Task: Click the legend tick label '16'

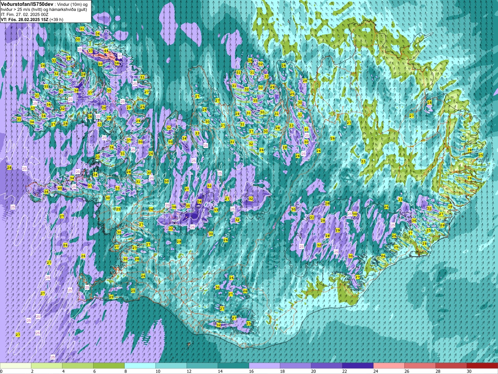Action: [251, 371]
